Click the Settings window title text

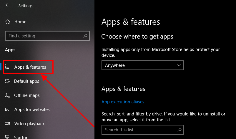coord(25,6)
